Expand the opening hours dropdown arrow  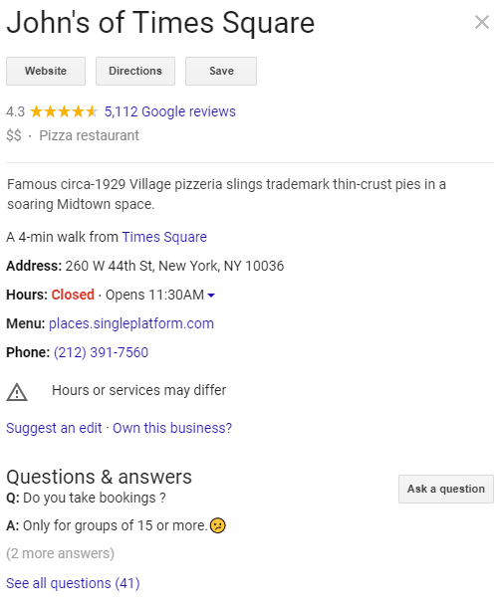point(211,296)
